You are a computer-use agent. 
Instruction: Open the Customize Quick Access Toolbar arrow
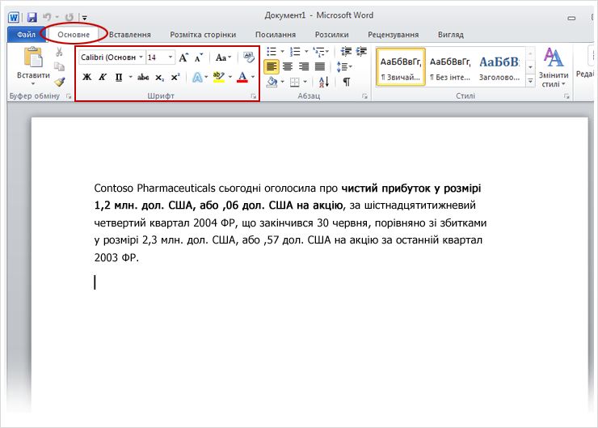[x=85, y=18]
